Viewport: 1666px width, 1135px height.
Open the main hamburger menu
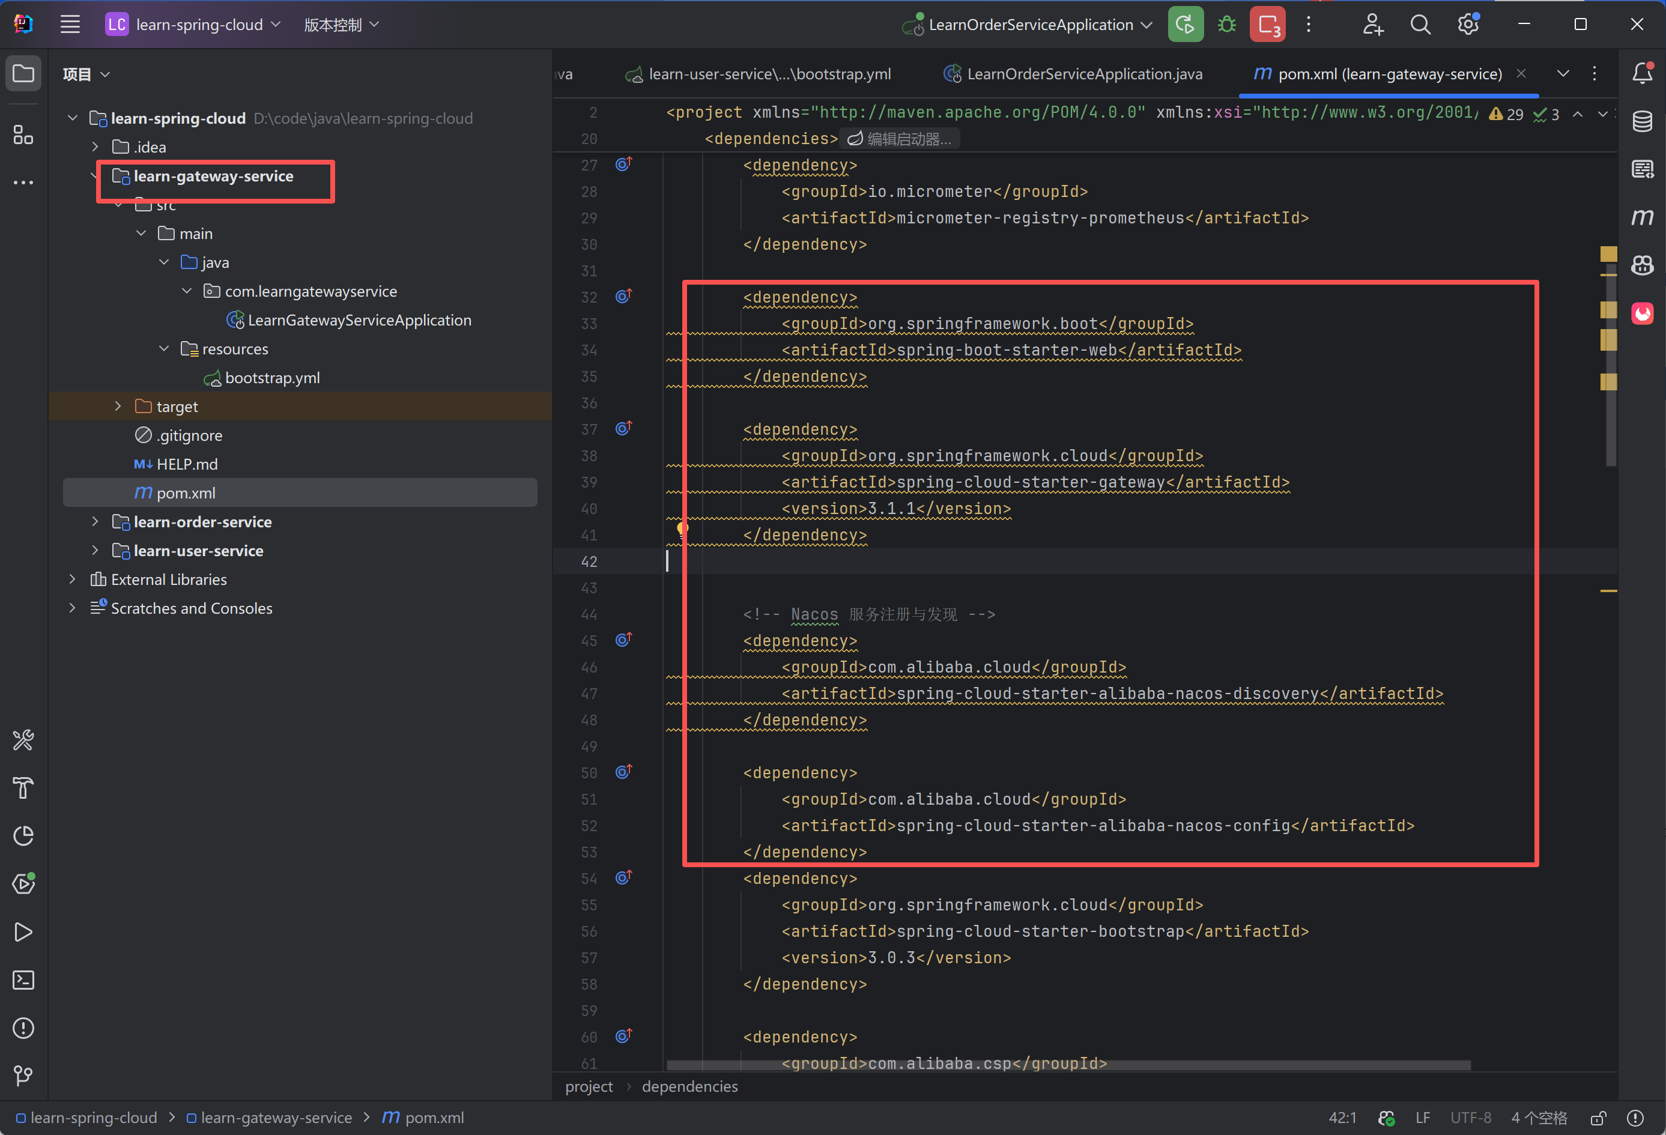[70, 25]
